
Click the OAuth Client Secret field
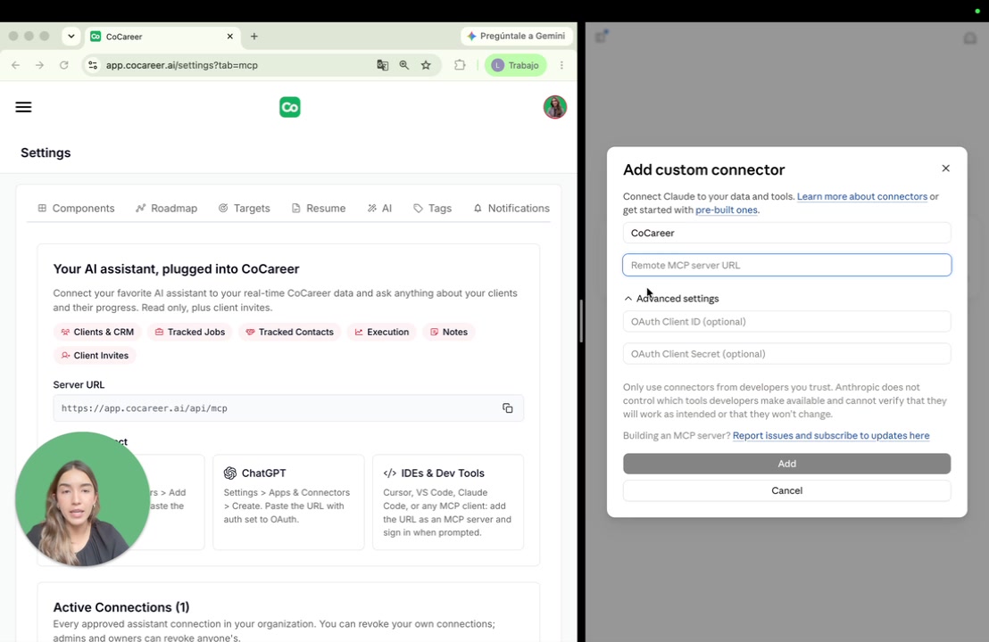click(786, 353)
